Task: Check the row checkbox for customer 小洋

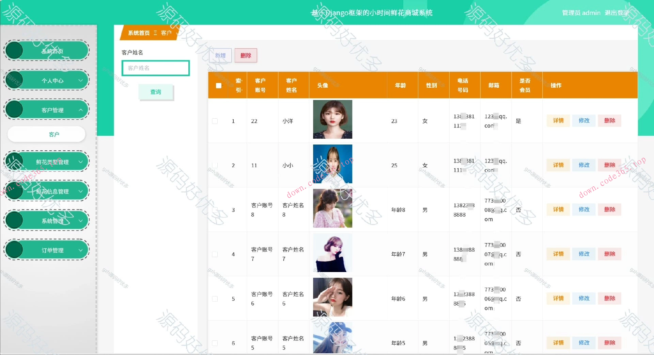Action: click(x=215, y=121)
